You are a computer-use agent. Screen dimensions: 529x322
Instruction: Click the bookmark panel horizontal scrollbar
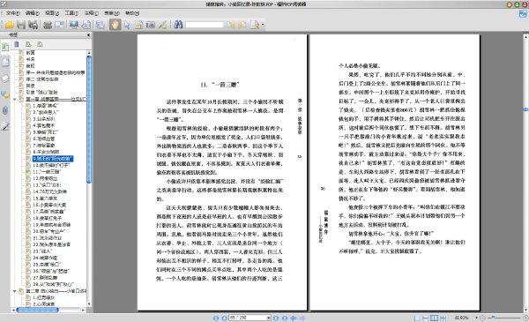pos(37,310)
